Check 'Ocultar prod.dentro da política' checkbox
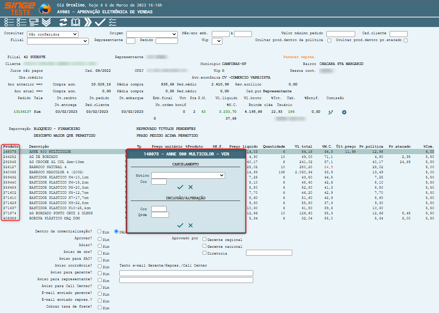439x313 pixels. tap(329, 40)
